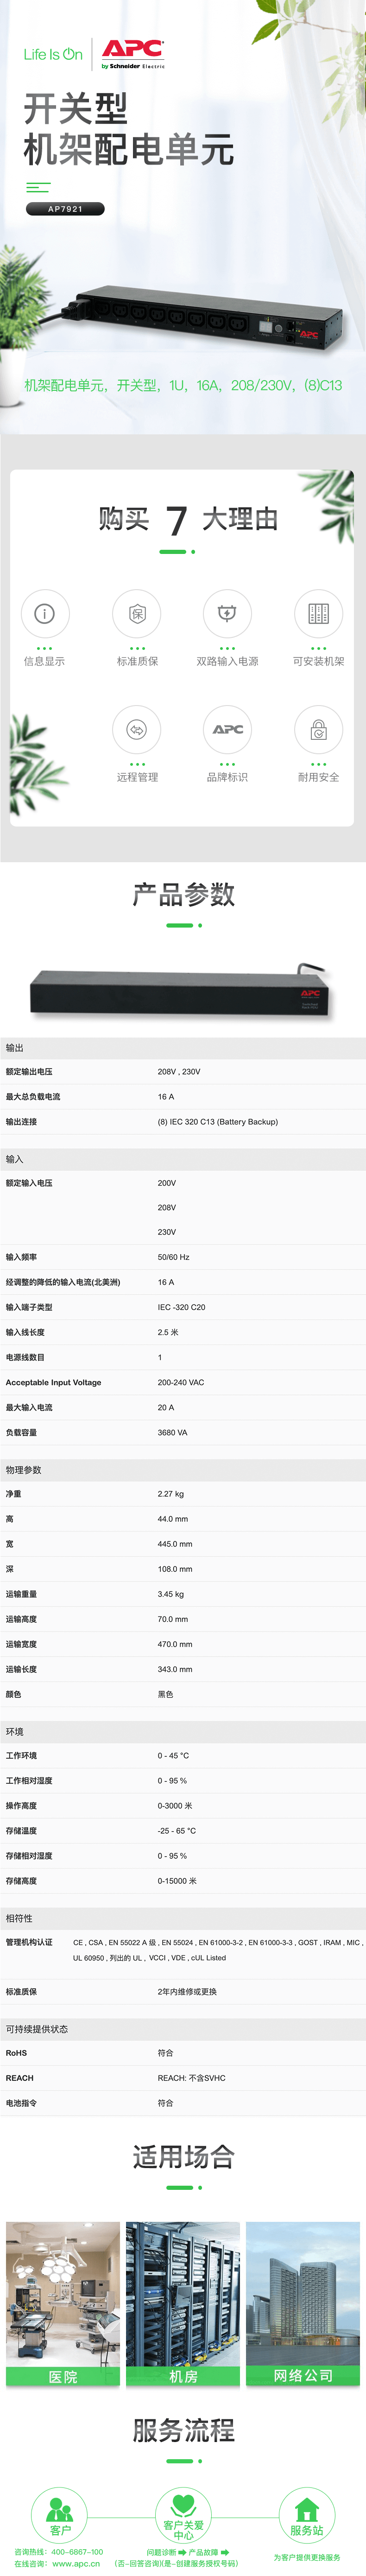Viewport: 366px width, 2576px height.
Task: Click the 双路输入电源 power plug icon
Action: (x=227, y=613)
